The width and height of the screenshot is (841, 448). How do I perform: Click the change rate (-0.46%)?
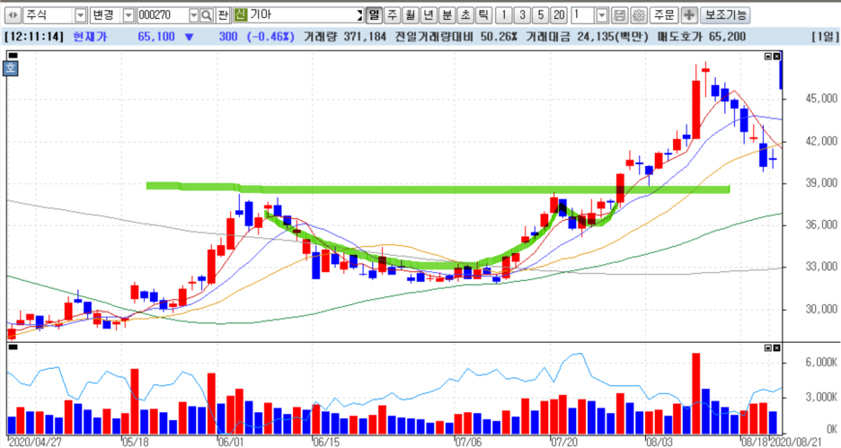click(270, 37)
